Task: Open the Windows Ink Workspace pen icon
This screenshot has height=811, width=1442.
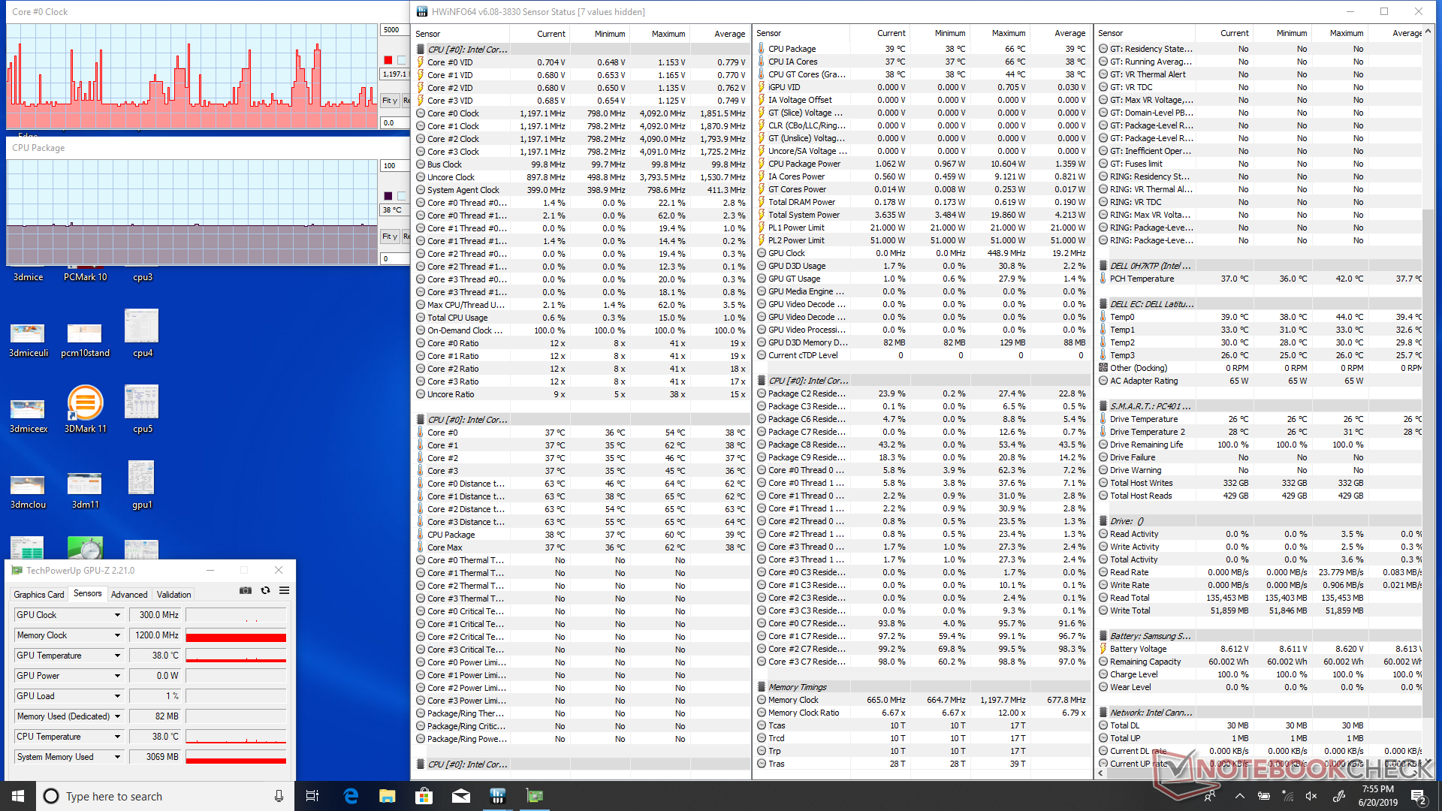Action: tap(1338, 796)
